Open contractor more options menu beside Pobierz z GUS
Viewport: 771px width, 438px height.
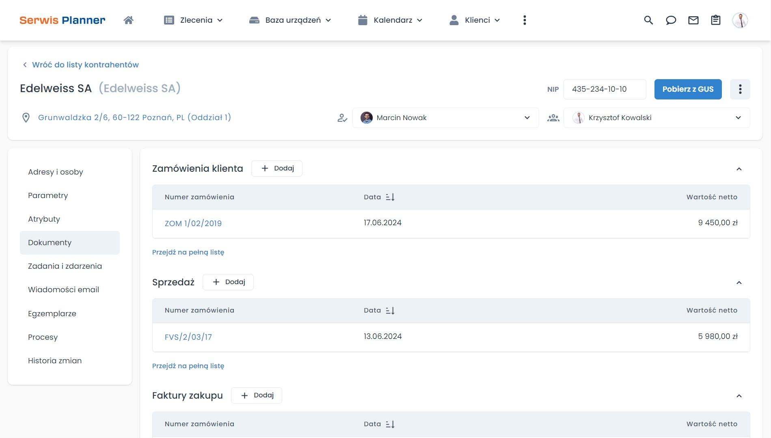(x=740, y=89)
